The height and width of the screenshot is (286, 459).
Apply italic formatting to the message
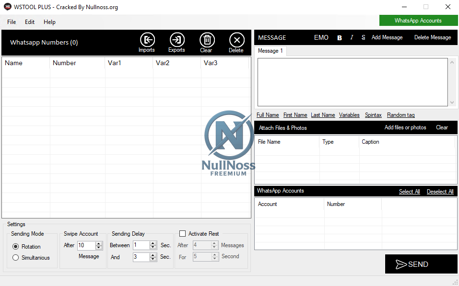point(353,37)
